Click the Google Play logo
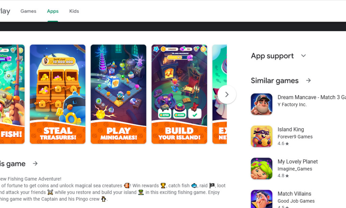The image size is (346, 208). tap(5, 11)
